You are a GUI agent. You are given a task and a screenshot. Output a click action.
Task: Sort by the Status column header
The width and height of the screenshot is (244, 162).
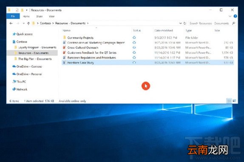[x=137, y=31]
